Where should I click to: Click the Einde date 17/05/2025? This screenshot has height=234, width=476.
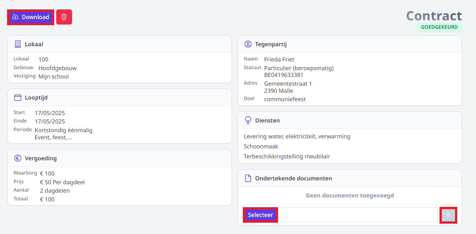pos(50,122)
